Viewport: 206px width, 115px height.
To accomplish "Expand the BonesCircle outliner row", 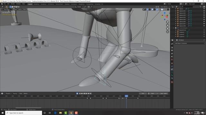I will click(x=176, y=30).
